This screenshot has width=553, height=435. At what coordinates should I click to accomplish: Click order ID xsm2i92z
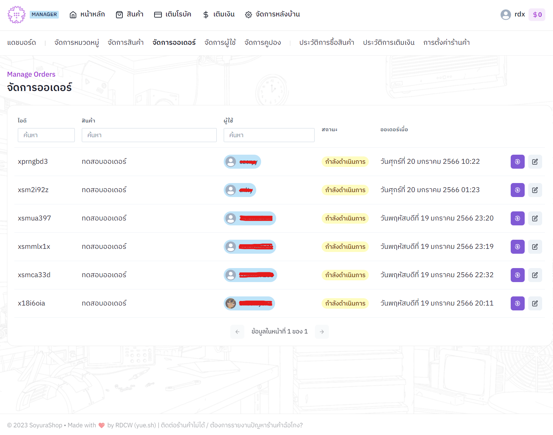[x=33, y=190]
